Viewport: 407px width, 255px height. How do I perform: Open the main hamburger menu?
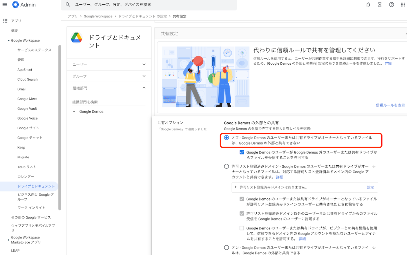(5, 5)
